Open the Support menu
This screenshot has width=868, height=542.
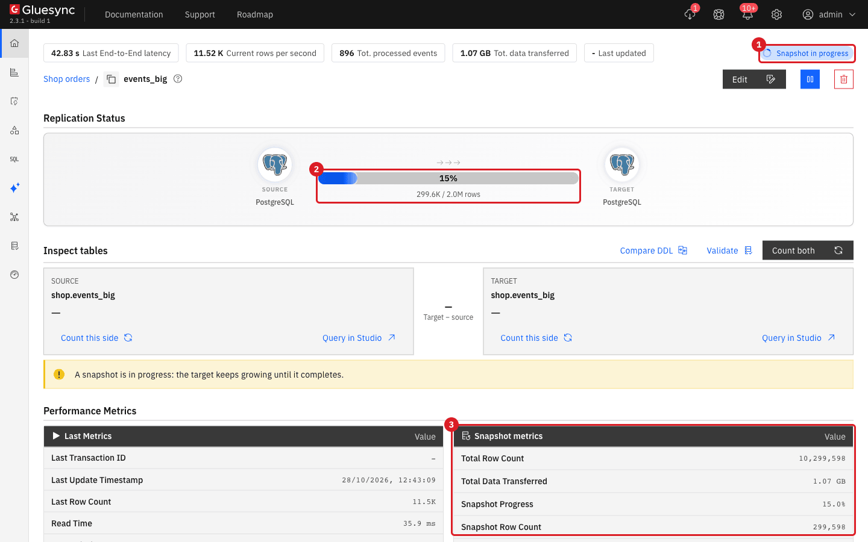200,14
